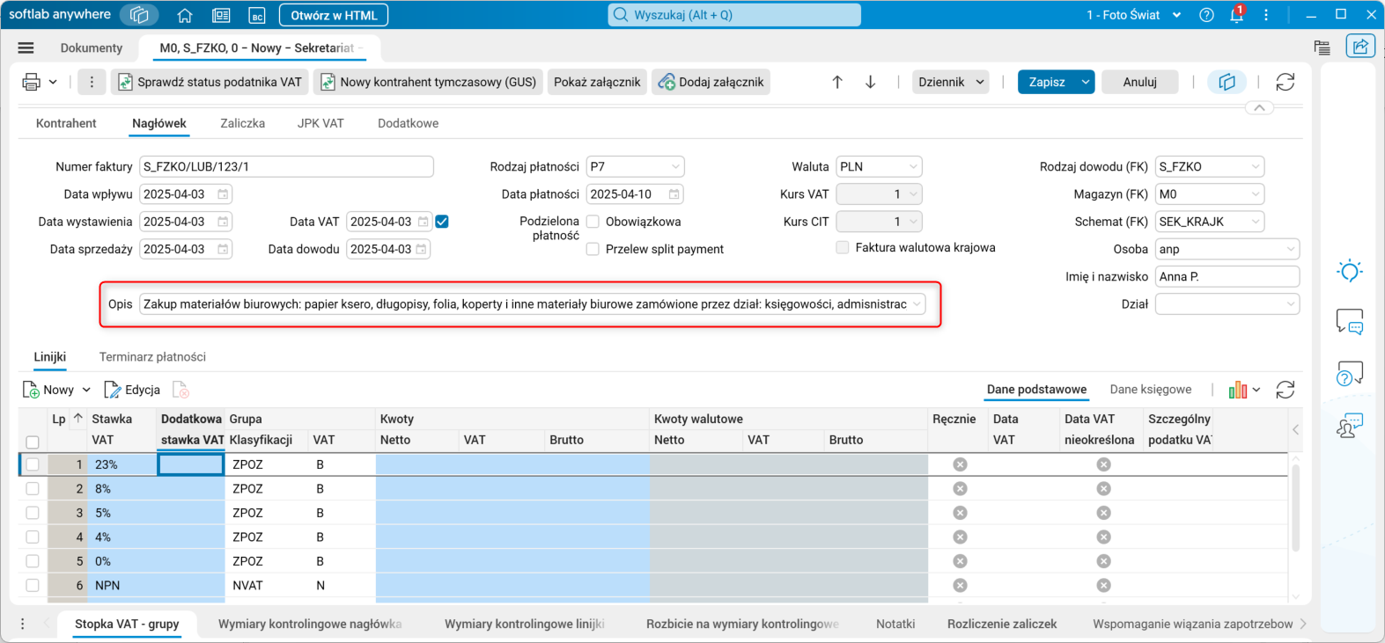Open the JPK VAT tab
Image resolution: width=1385 pixels, height=643 pixels.
[320, 123]
